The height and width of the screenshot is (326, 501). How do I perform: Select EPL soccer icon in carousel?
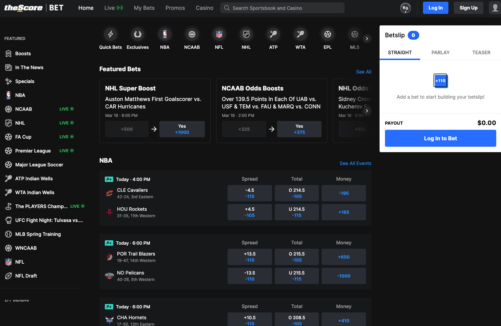tap(328, 34)
